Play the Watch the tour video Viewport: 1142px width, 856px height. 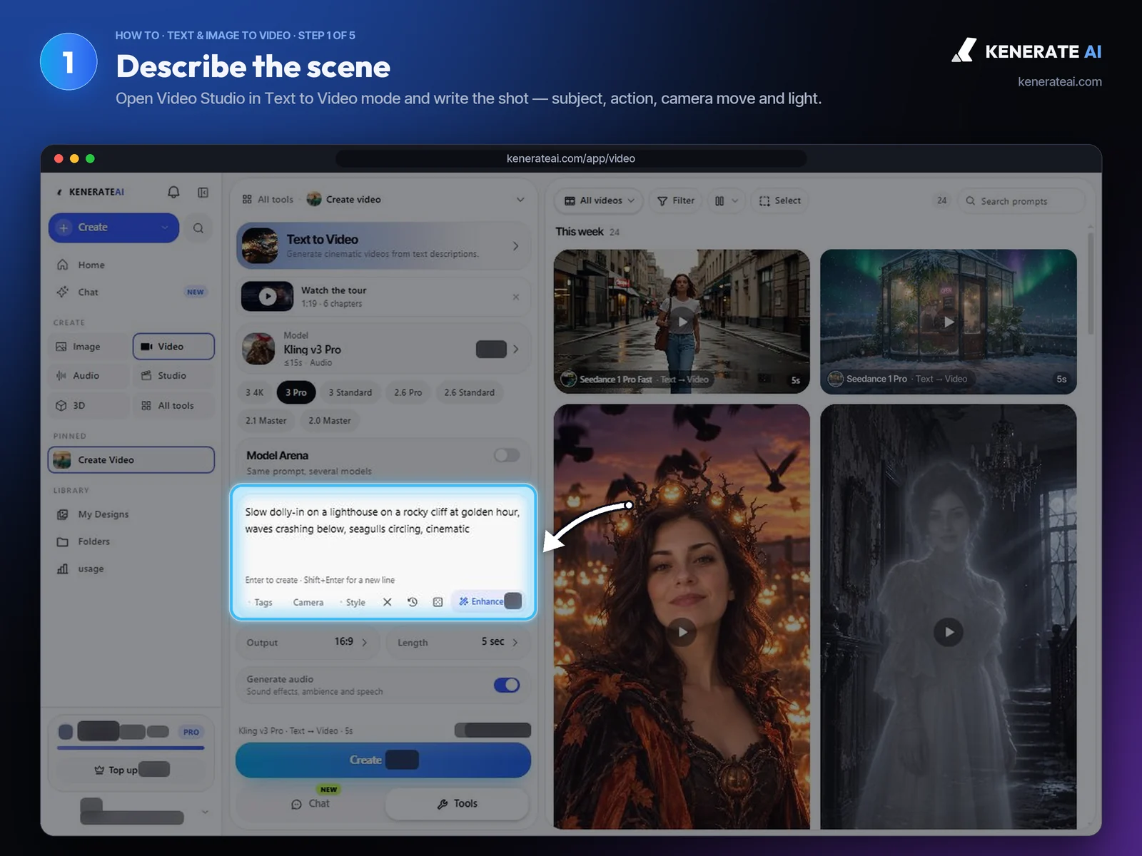(268, 297)
